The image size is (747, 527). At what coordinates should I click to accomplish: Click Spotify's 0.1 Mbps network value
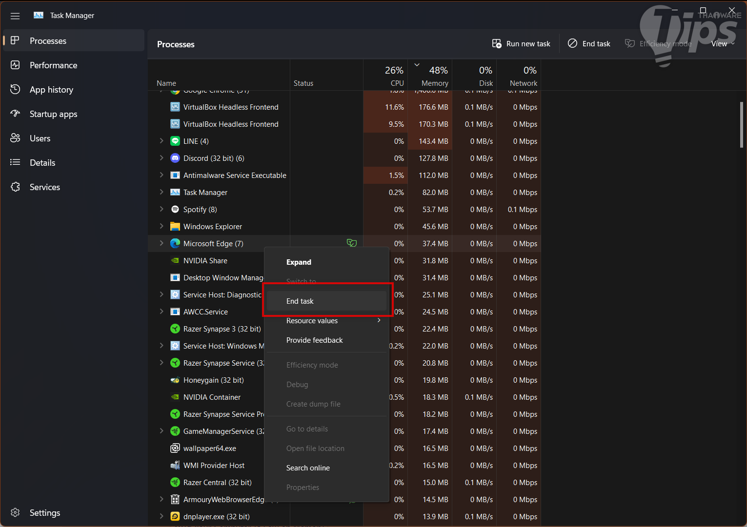point(522,209)
